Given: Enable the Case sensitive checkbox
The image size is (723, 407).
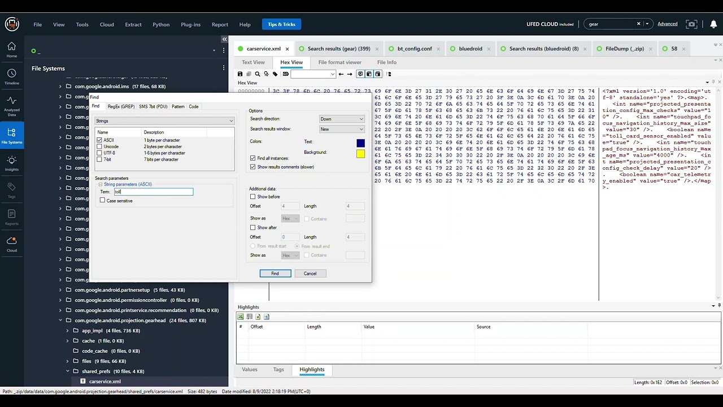Looking at the screenshot, I should [102, 201].
